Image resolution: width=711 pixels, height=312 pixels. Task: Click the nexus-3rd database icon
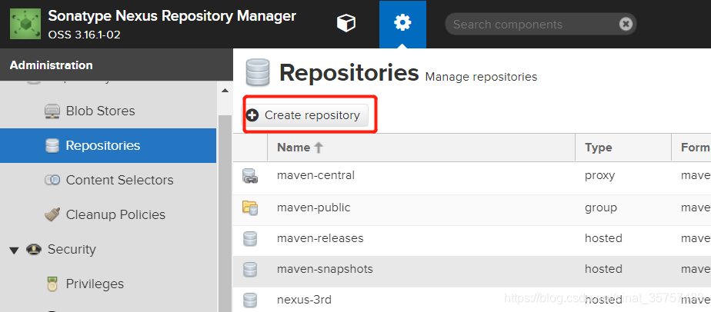point(250,300)
